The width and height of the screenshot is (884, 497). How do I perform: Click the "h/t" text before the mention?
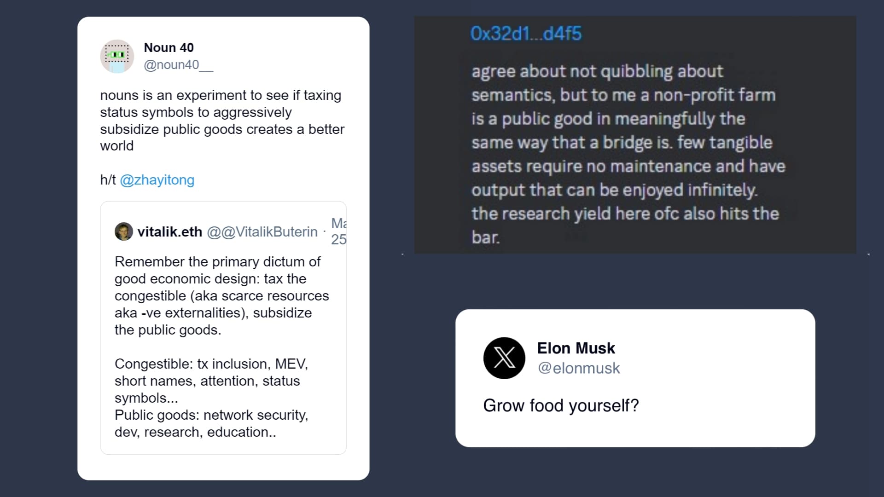click(x=108, y=180)
